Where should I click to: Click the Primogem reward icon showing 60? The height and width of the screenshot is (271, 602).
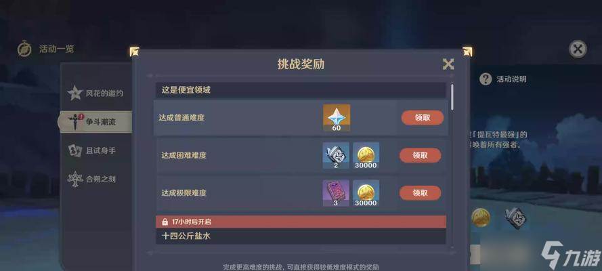click(x=337, y=117)
